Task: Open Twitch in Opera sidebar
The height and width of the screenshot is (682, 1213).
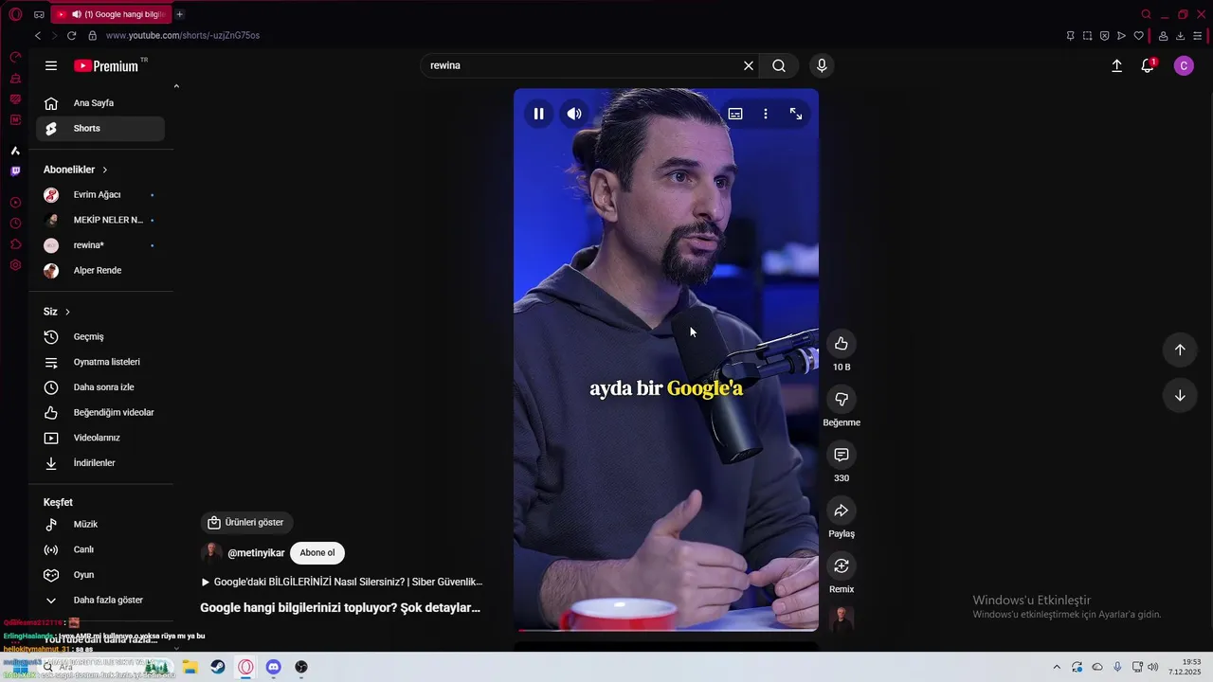Action: [x=15, y=171]
